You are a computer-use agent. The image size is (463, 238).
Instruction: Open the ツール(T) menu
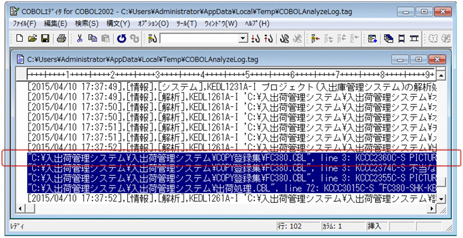[187, 23]
